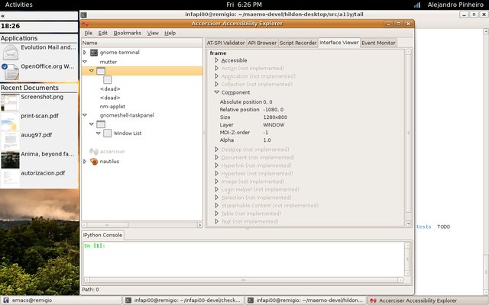Switch to Event Monitor tab

click(x=379, y=43)
